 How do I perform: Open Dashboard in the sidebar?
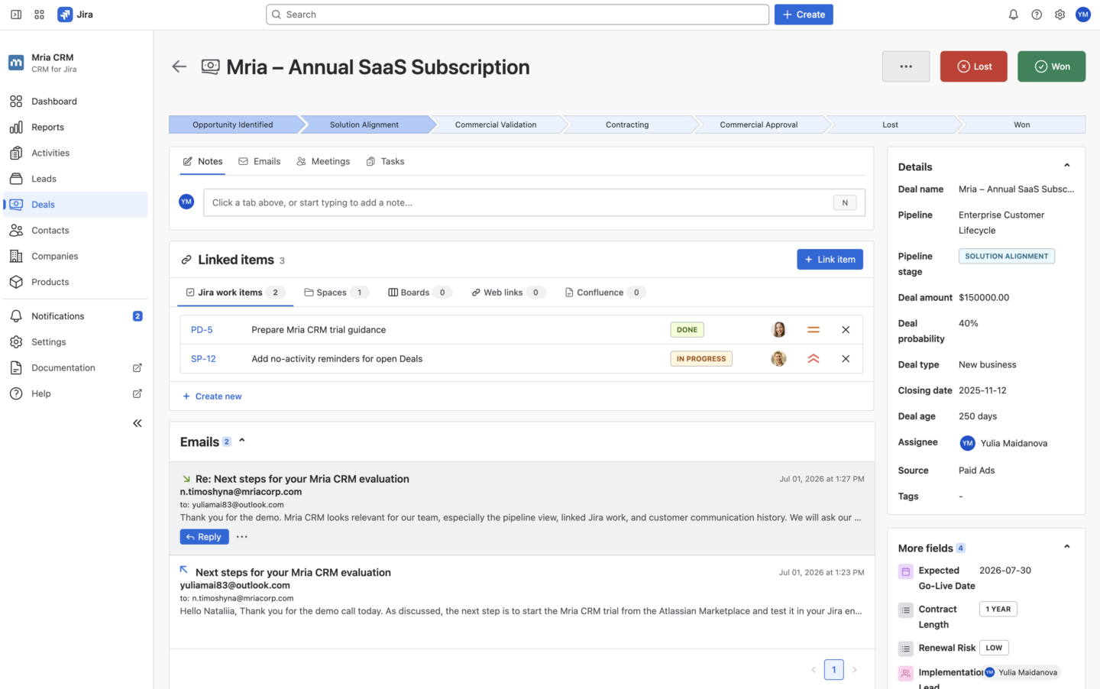[76, 102]
